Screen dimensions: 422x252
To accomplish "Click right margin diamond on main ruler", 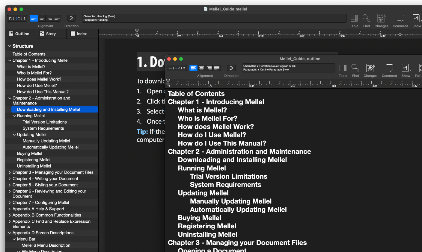I will 400,34.
